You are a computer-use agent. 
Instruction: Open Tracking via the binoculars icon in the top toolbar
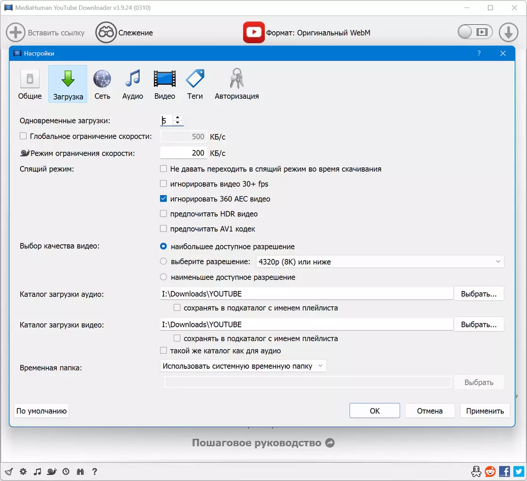point(106,33)
